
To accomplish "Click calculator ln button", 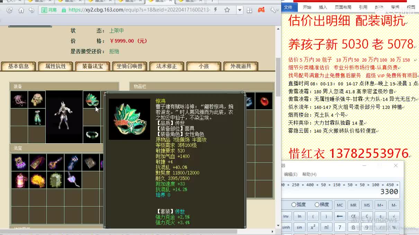I will click(x=299, y=216).
